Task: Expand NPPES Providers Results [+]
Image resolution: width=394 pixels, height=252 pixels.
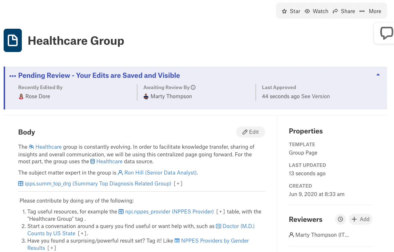Action: point(52,248)
